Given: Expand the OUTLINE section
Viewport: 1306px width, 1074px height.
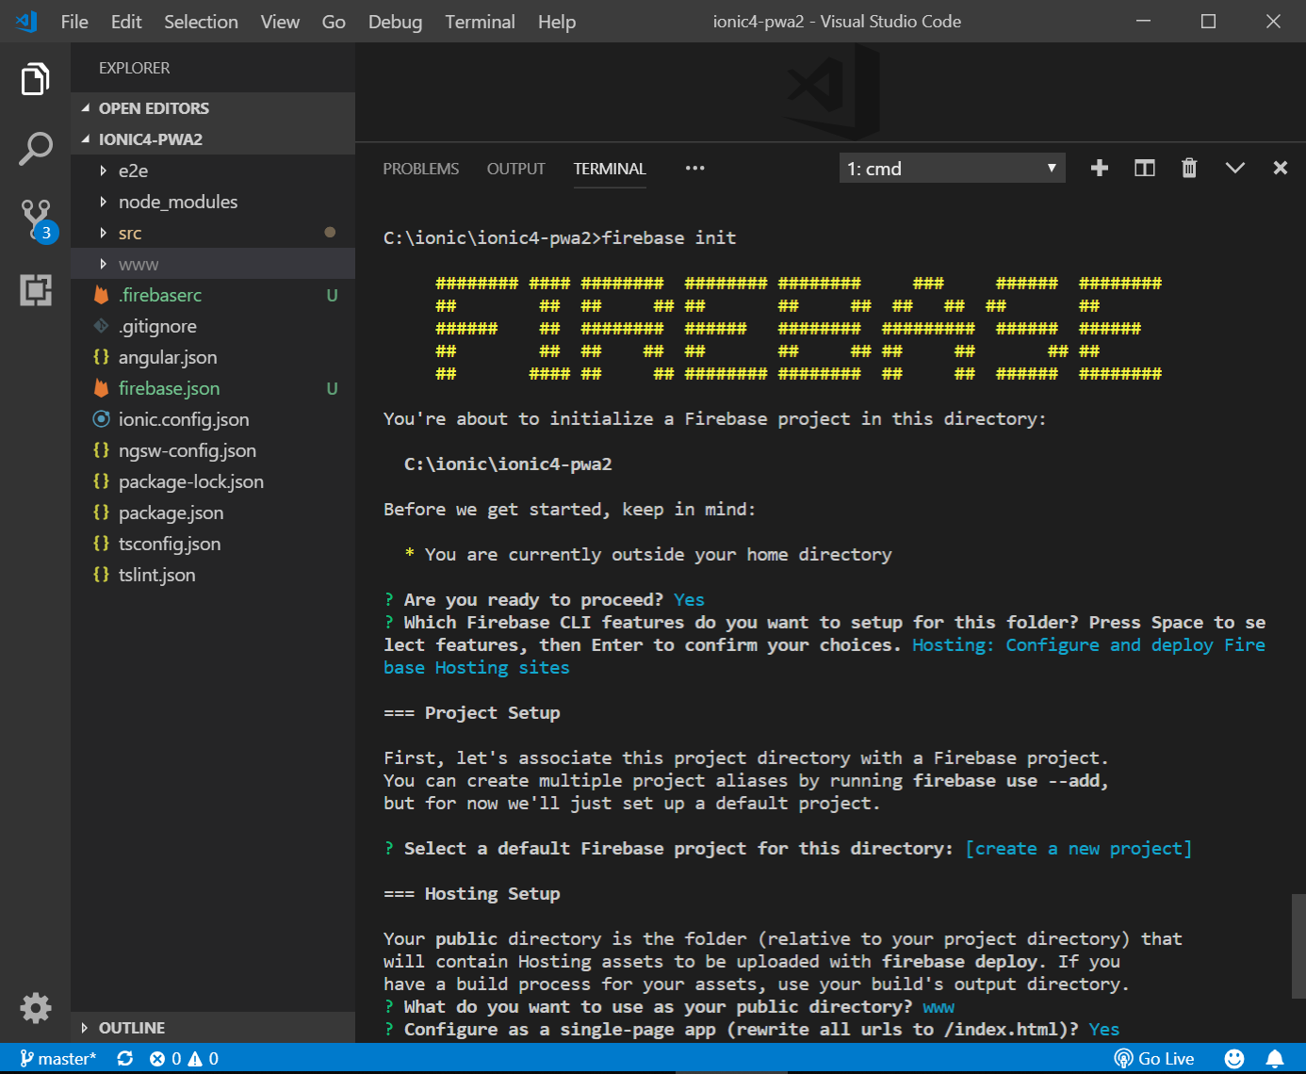Looking at the screenshot, I should pos(132,1028).
